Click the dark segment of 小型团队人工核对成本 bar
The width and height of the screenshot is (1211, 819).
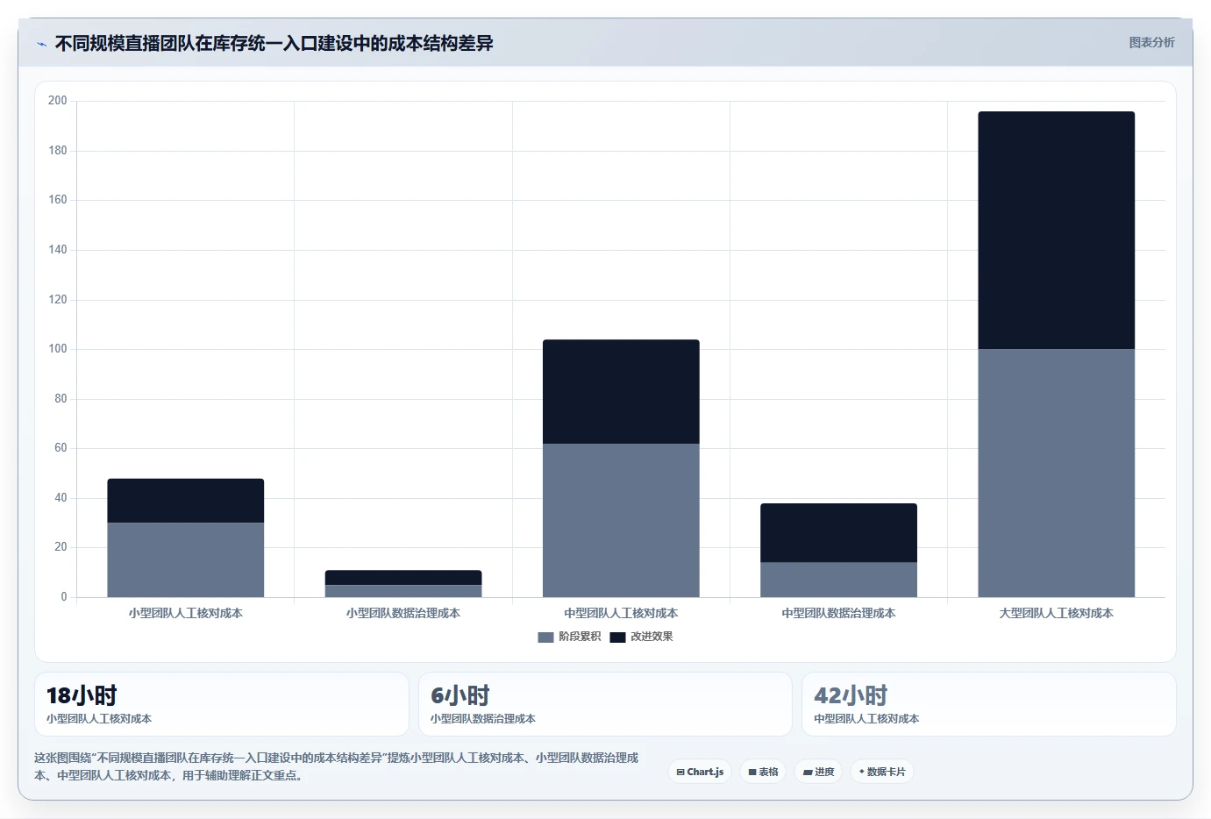[186, 501]
